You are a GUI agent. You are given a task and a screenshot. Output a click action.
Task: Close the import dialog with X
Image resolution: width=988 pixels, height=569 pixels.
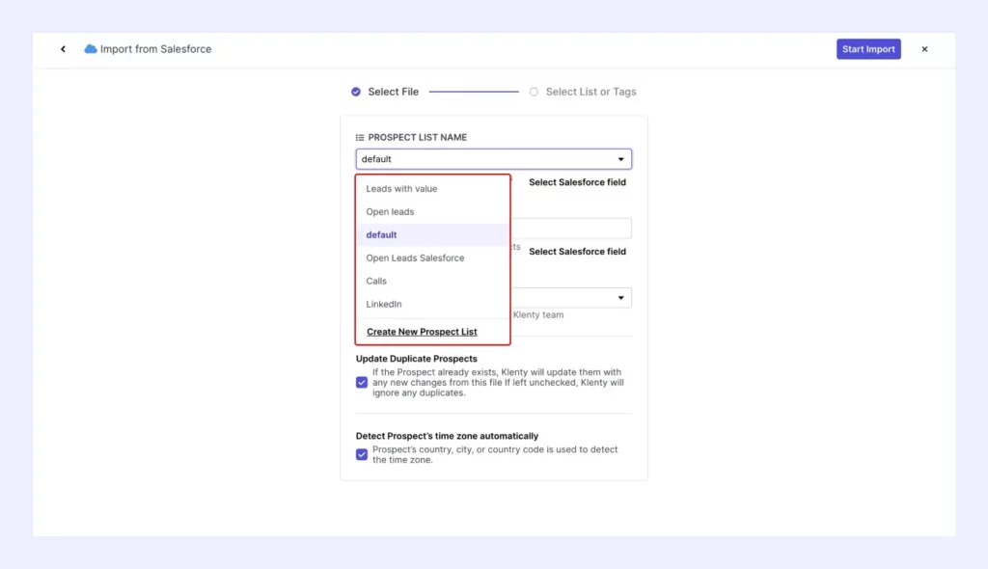924,49
